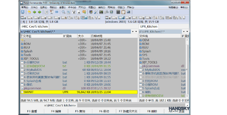The height and width of the screenshot is (115, 227).
Task: Open left panel favorites asterisk button
Action: (x=132, y=31)
